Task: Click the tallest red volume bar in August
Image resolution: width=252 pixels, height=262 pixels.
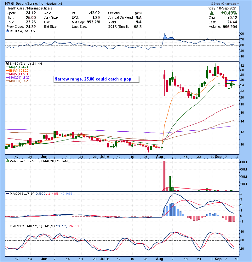Action: click(x=164, y=176)
